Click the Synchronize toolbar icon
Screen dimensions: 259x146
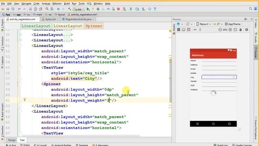tap(13, 9)
